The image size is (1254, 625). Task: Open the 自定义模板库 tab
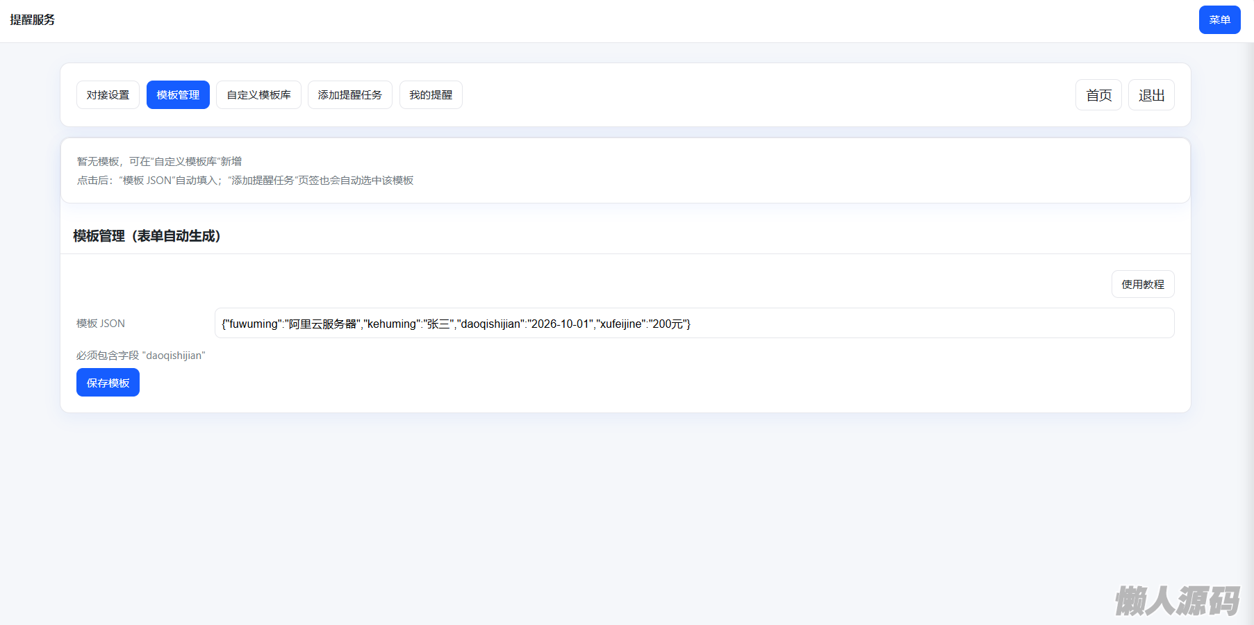[258, 95]
